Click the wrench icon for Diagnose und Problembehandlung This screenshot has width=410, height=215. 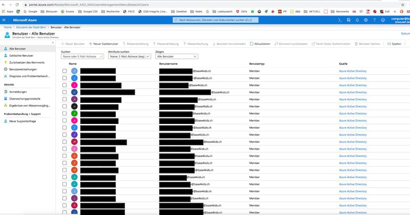pyautogui.click(x=5, y=76)
